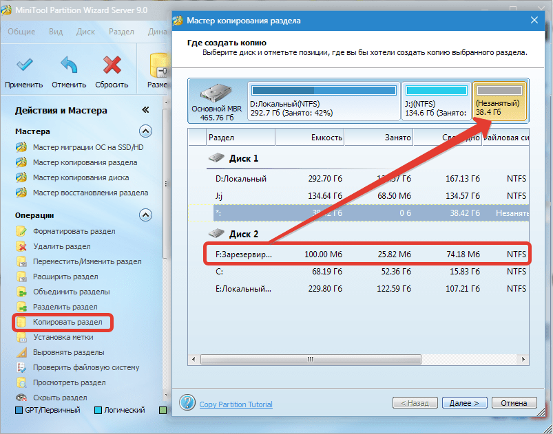Click the GPT/Первичный legend color box

tap(19, 410)
